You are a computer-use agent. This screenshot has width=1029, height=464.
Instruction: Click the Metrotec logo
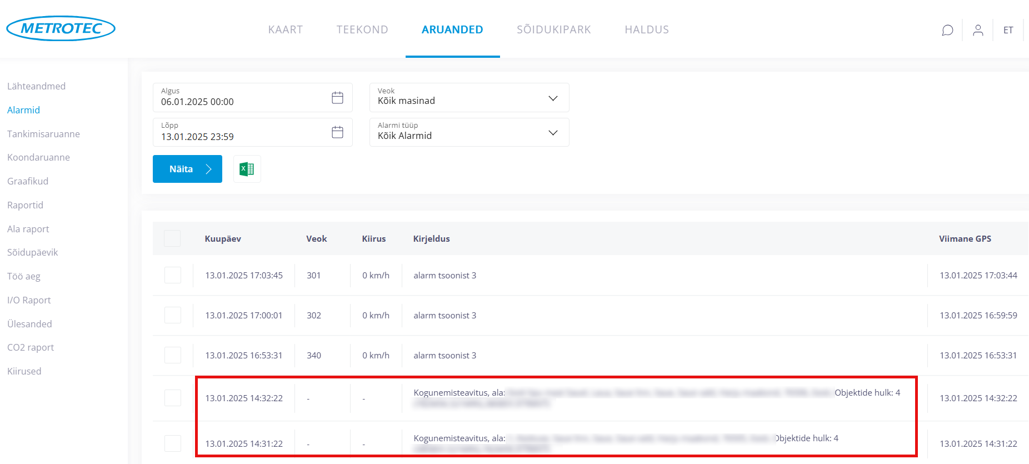coord(61,28)
